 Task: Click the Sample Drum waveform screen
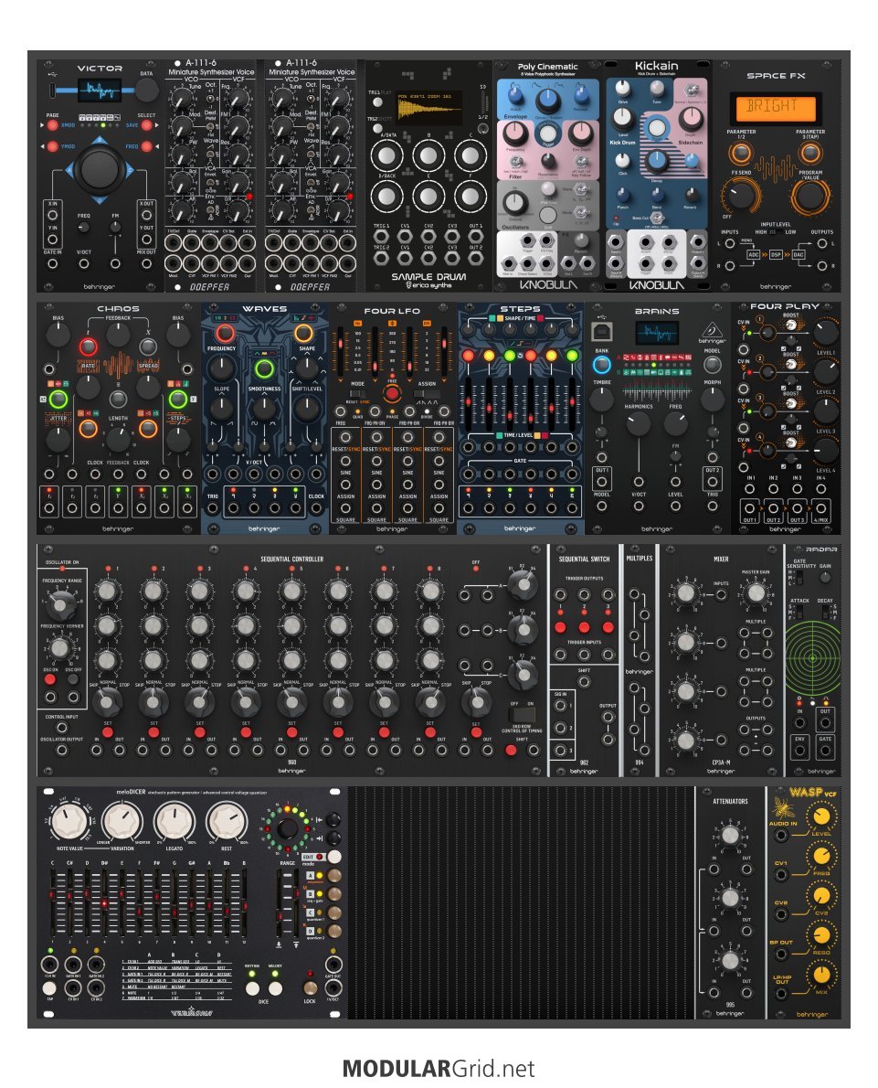[x=429, y=107]
